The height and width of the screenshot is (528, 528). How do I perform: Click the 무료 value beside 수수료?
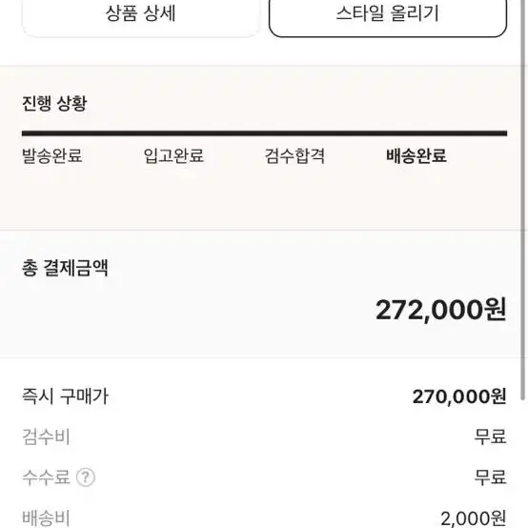pos(490,477)
